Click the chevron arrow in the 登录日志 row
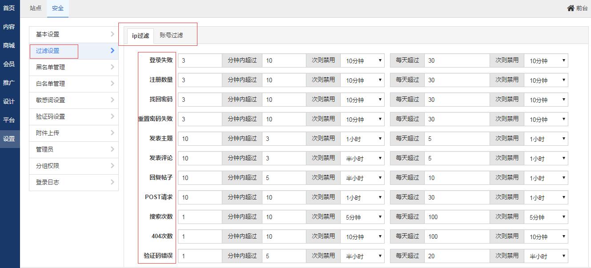 click(x=112, y=182)
